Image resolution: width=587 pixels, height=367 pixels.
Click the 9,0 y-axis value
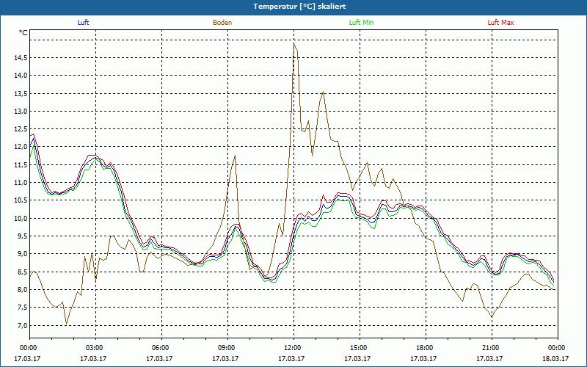click(23, 254)
